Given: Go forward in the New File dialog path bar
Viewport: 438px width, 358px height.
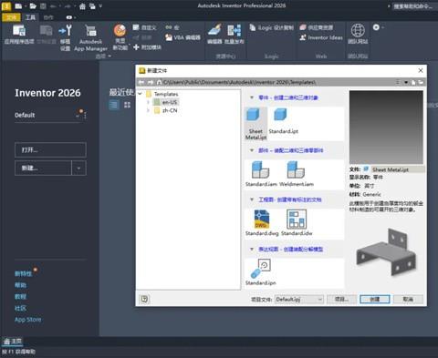Looking at the screenshot, I should click(x=151, y=82).
